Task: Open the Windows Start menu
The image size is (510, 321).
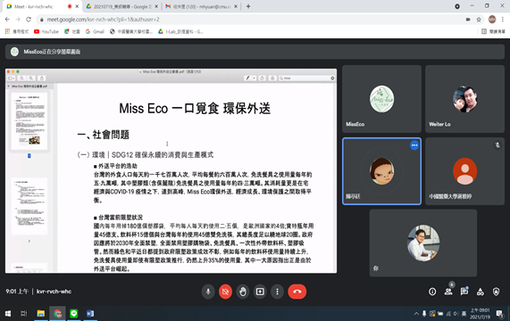Action: coord(8,314)
